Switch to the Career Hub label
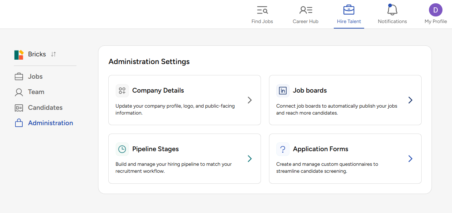Screen dimensions: 452x213 tap(306, 22)
